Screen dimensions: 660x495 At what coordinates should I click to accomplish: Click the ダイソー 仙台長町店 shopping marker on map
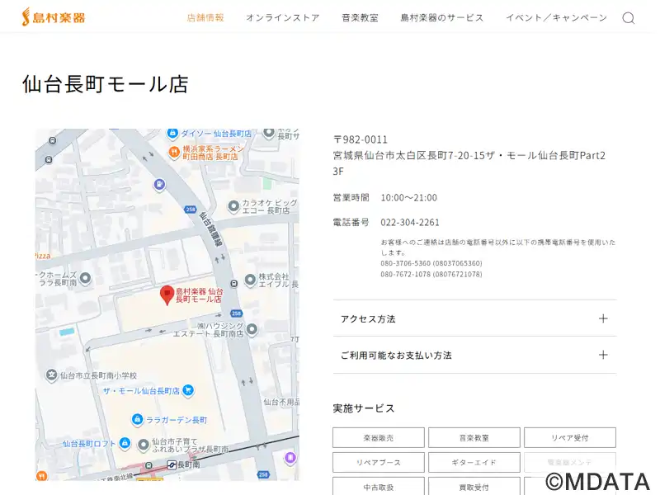pos(172,133)
